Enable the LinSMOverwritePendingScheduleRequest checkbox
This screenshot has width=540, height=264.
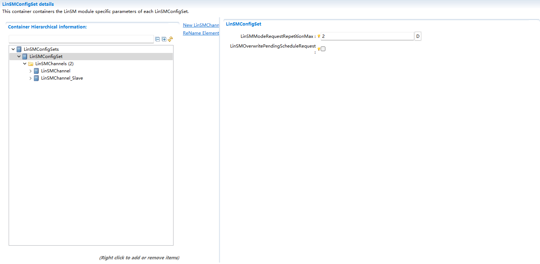pyautogui.click(x=323, y=48)
